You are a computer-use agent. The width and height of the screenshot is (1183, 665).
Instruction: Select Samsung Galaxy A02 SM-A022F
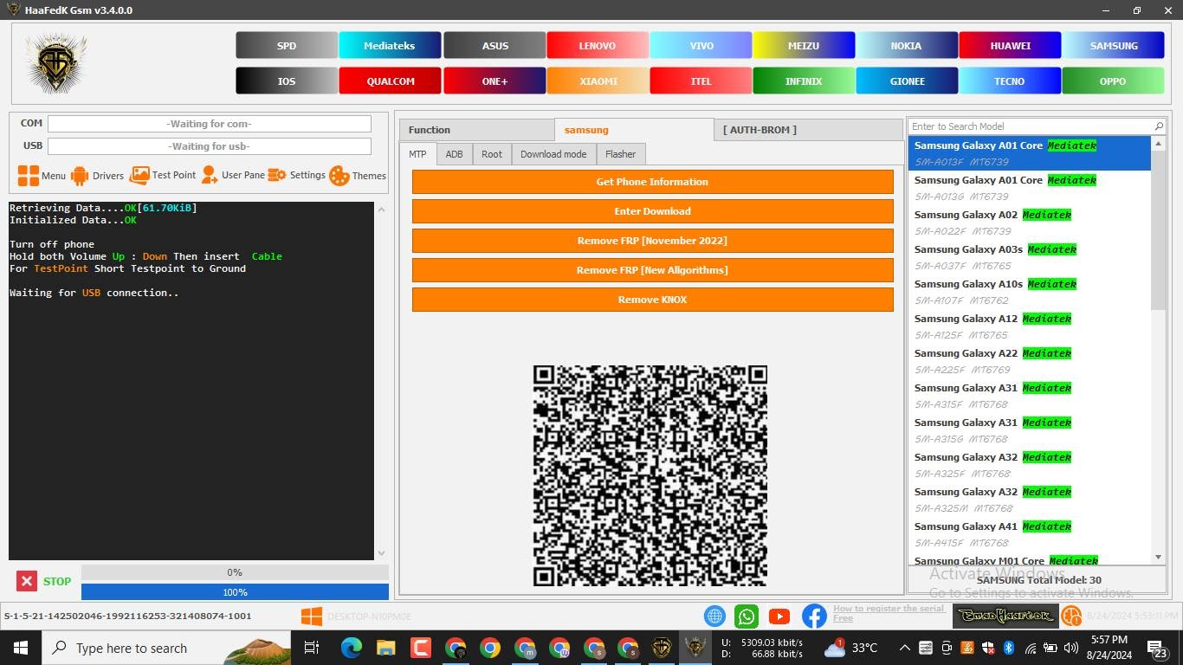[1030, 223]
